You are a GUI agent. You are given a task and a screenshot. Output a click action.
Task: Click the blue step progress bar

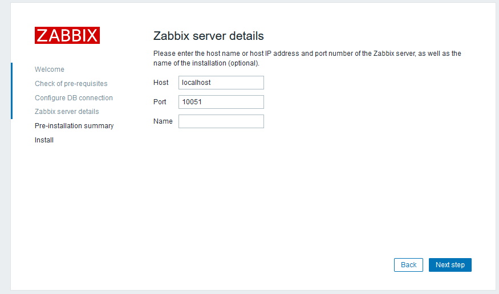11,91
